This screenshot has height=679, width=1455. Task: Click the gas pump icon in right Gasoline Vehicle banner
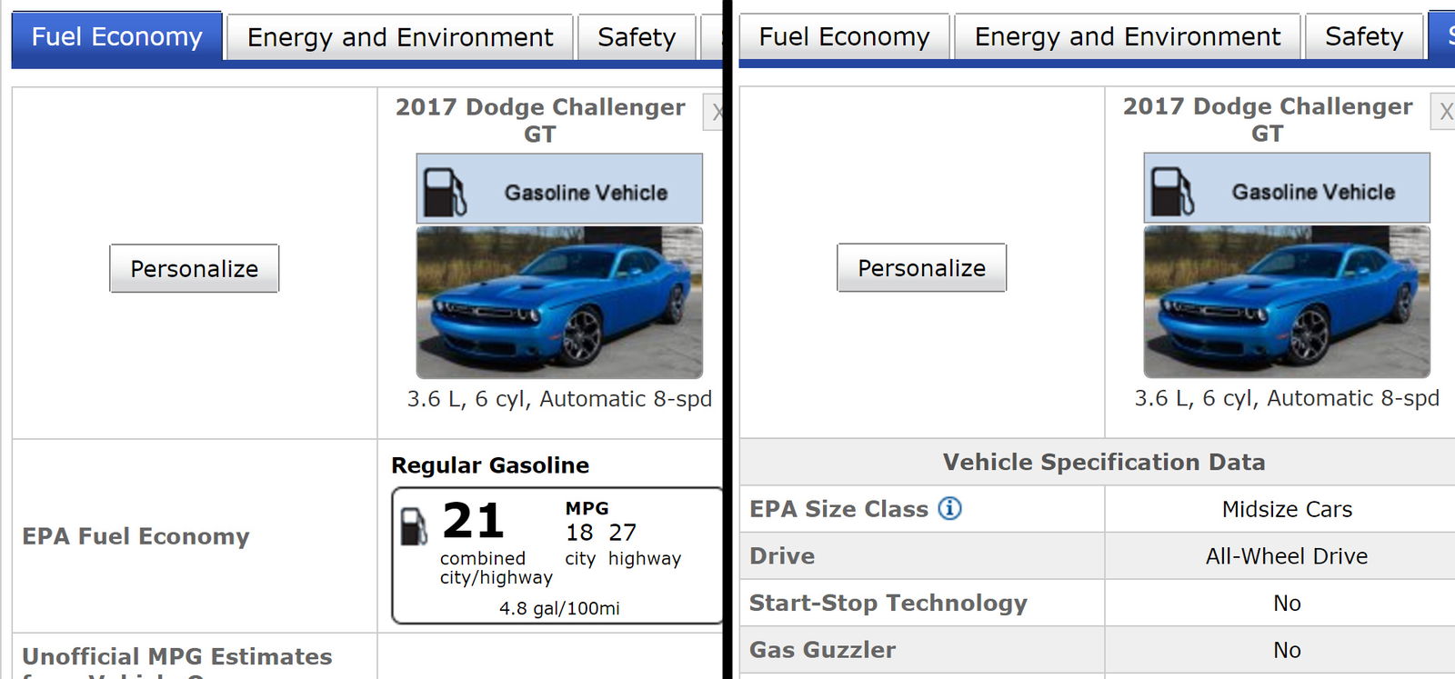1172,191
